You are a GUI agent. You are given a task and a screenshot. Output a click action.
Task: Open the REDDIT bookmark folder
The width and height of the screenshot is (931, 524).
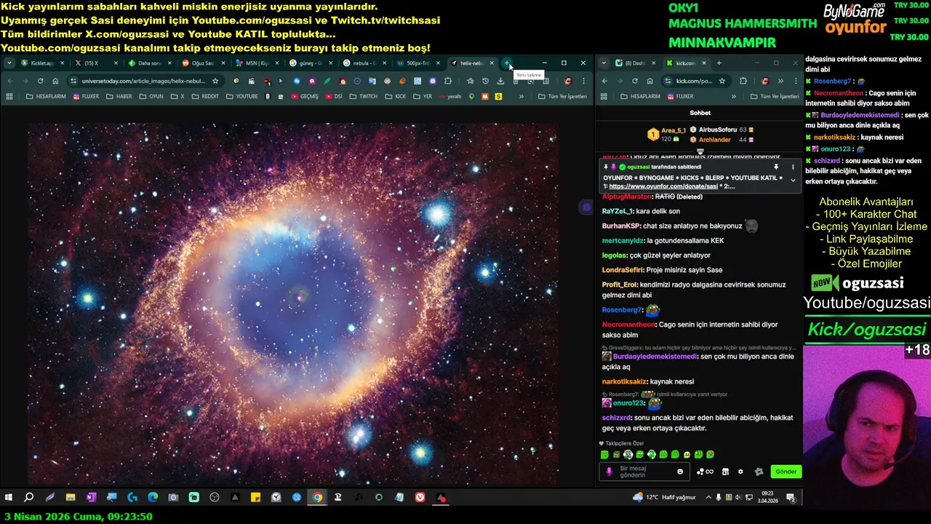click(x=205, y=96)
